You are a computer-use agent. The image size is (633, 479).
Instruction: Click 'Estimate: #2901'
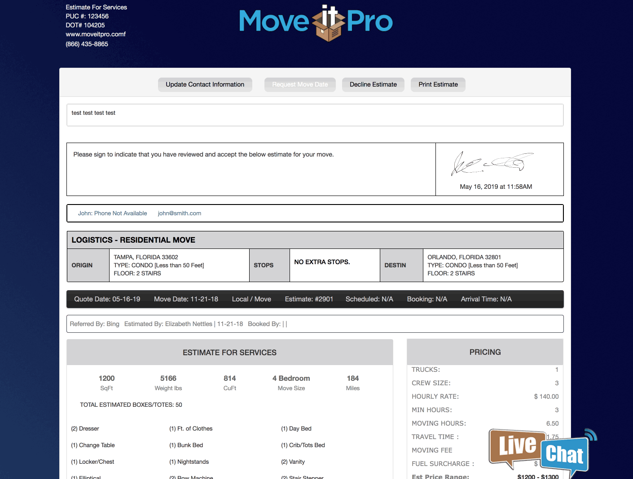[309, 299]
